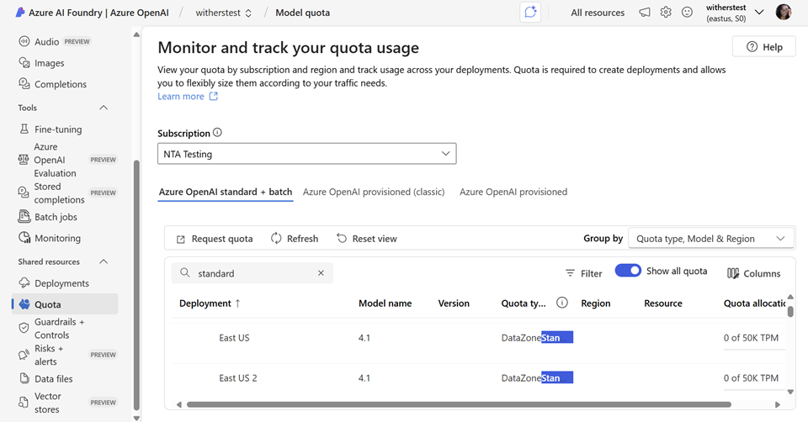Open the Columns chooser
The image size is (808, 422).
[x=754, y=273]
